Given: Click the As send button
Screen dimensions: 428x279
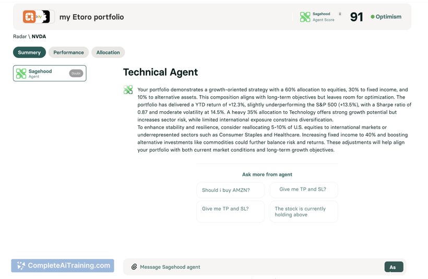Looking at the screenshot, I should click(394, 267).
